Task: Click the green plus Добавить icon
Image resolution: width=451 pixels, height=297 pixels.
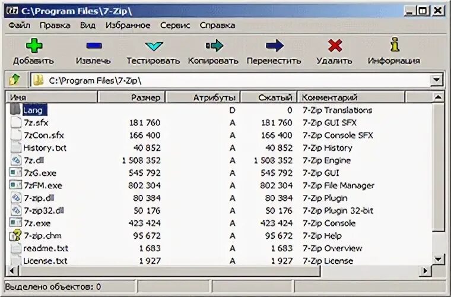Action: pyautogui.click(x=34, y=45)
